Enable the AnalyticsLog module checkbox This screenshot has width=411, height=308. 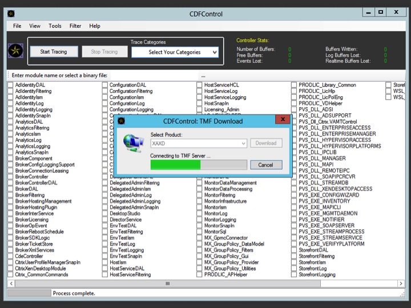(10, 140)
